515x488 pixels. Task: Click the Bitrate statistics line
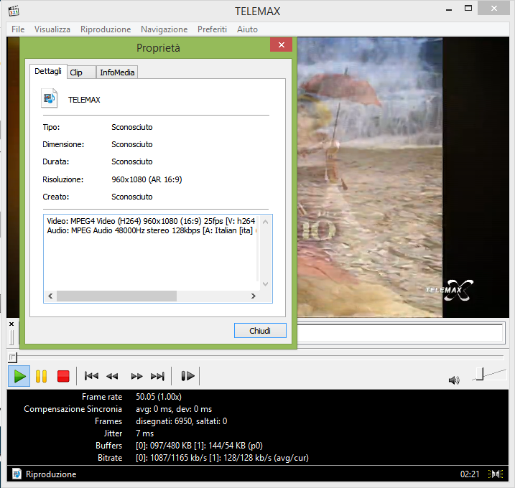(x=222, y=458)
